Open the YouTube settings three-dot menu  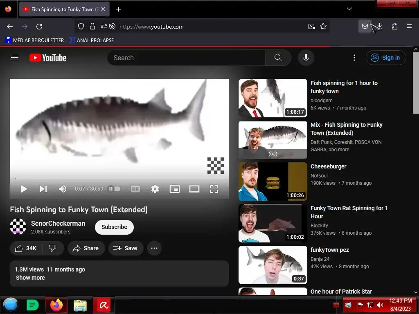click(x=354, y=58)
